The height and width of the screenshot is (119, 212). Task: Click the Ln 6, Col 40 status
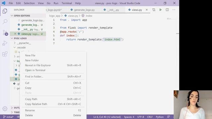point(107,117)
